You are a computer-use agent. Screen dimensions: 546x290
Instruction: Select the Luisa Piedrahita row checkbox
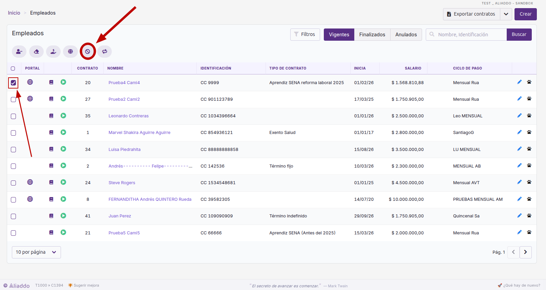click(13, 150)
